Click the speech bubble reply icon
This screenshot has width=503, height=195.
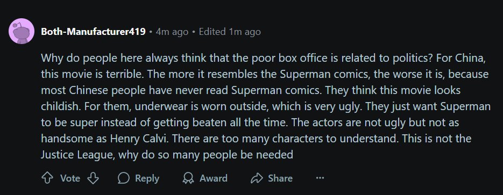coord(124,178)
